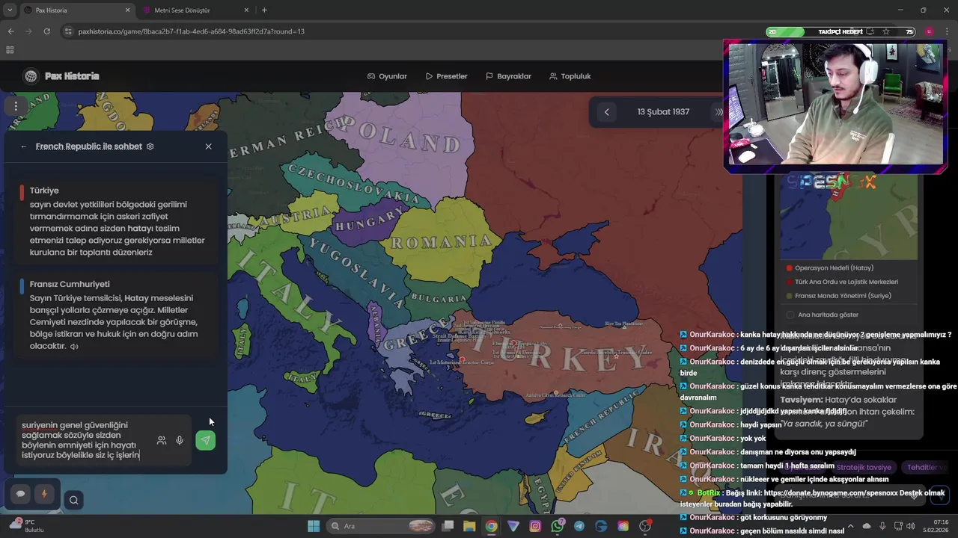Click the taskbar Ara search box
The image size is (958, 538).
[x=382, y=526]
